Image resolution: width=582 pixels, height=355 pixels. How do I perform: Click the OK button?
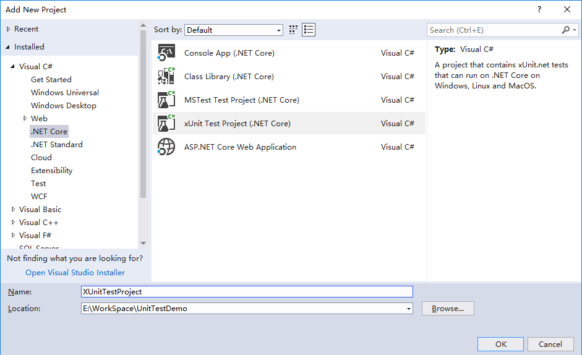tap(500, 344)
